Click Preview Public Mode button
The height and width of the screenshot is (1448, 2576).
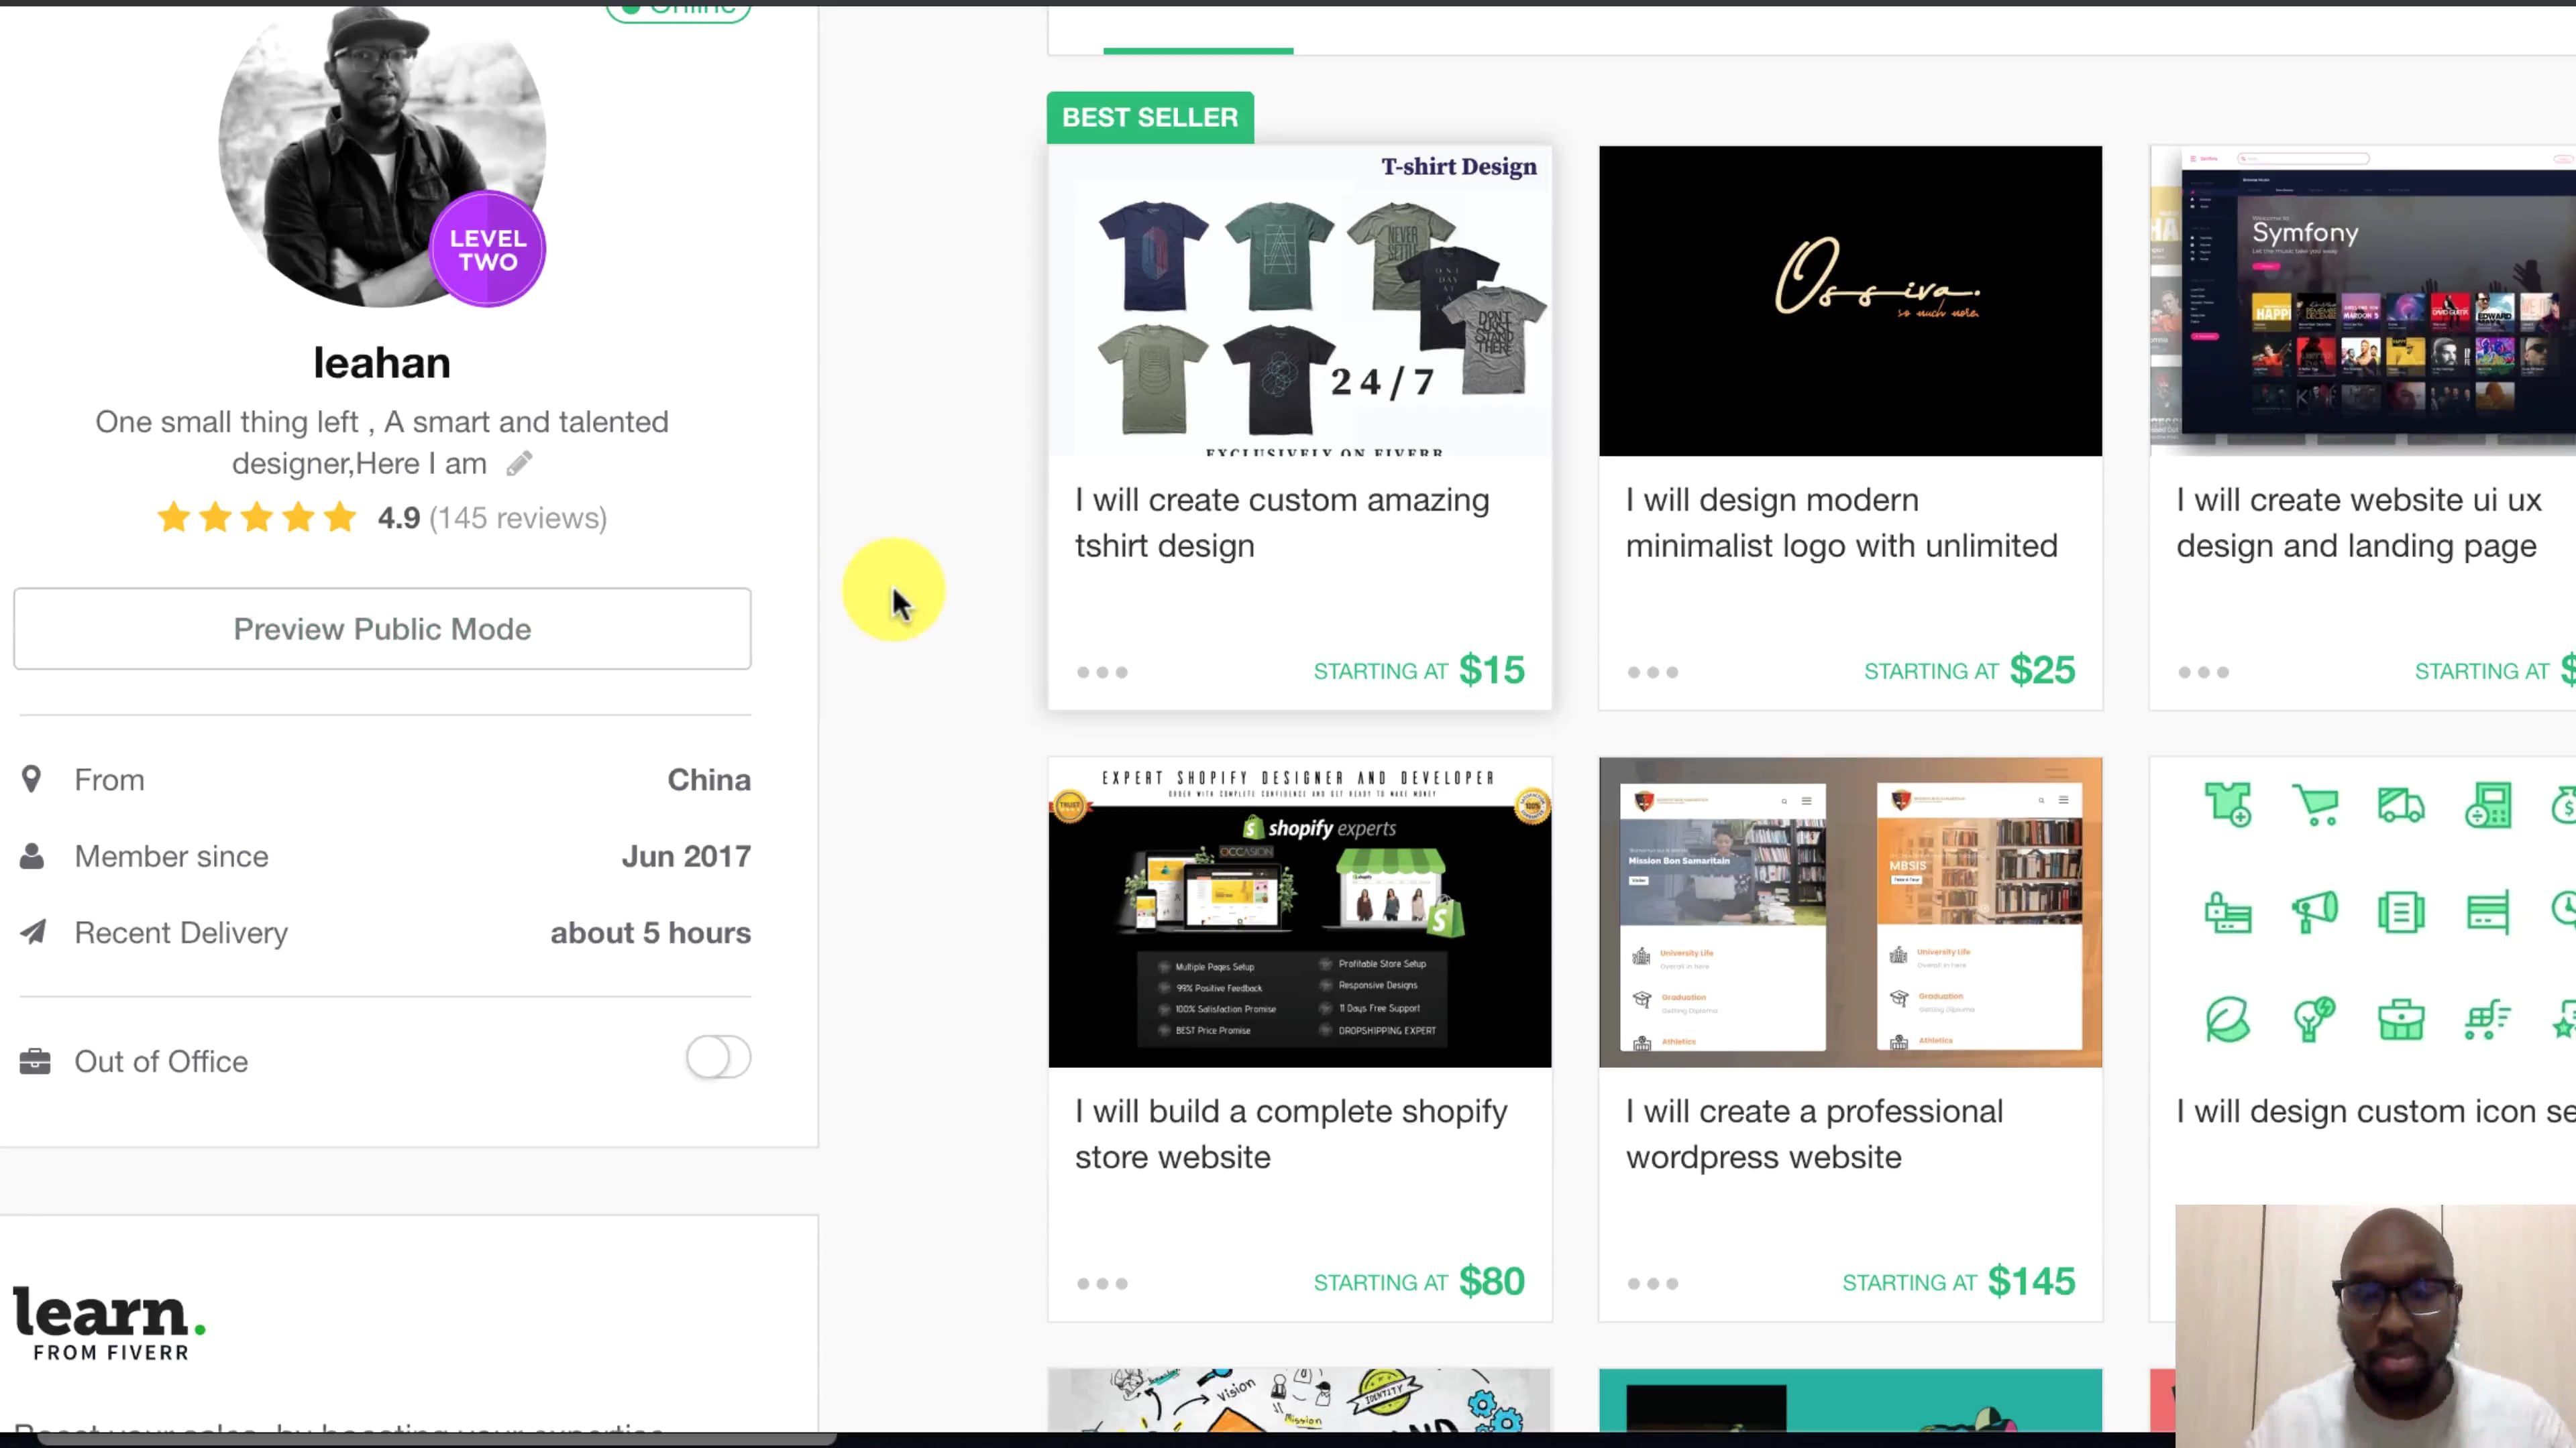[x=382, y=629]
